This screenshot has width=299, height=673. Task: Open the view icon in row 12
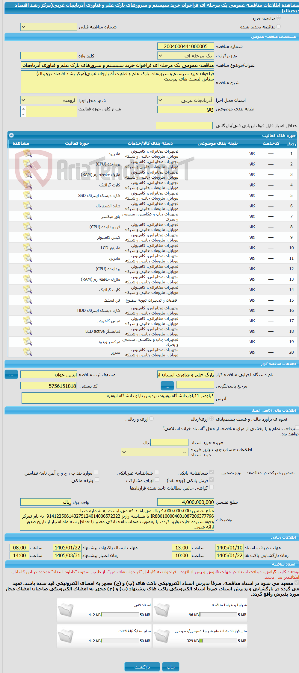28,269
